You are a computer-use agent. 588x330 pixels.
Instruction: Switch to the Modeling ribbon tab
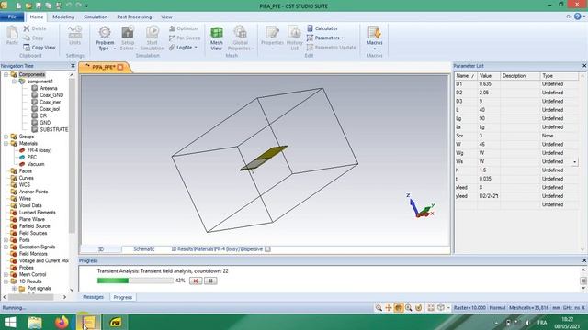coord(63,16)
